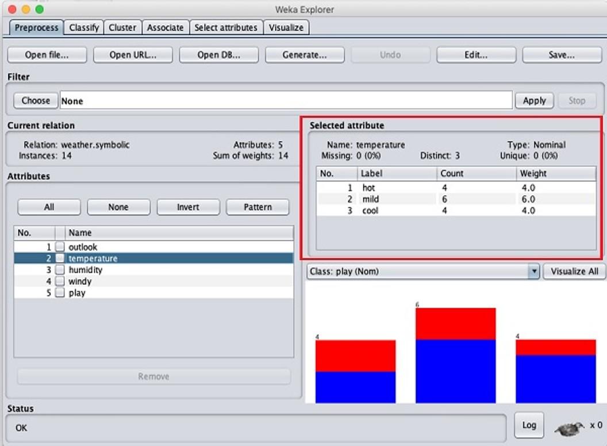Select all attributes with All button

48,207
